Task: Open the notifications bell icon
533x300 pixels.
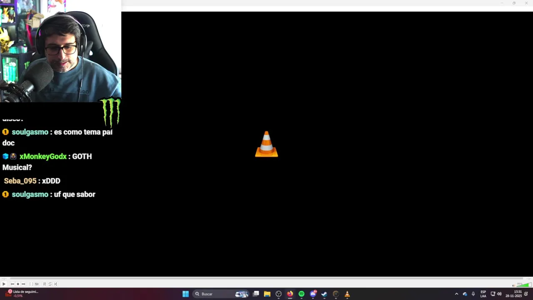Action: point(526,294)
